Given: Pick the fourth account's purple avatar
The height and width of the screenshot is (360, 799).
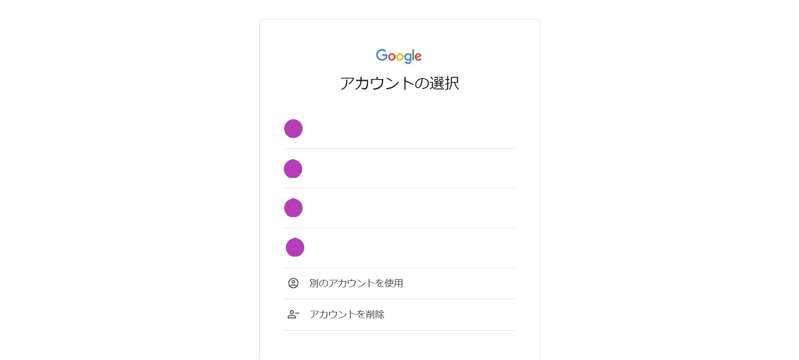Looking at the screenshot, I should (295, 247).
